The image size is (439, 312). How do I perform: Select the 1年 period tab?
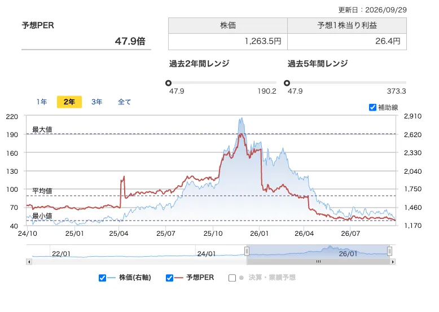point(42,102)
